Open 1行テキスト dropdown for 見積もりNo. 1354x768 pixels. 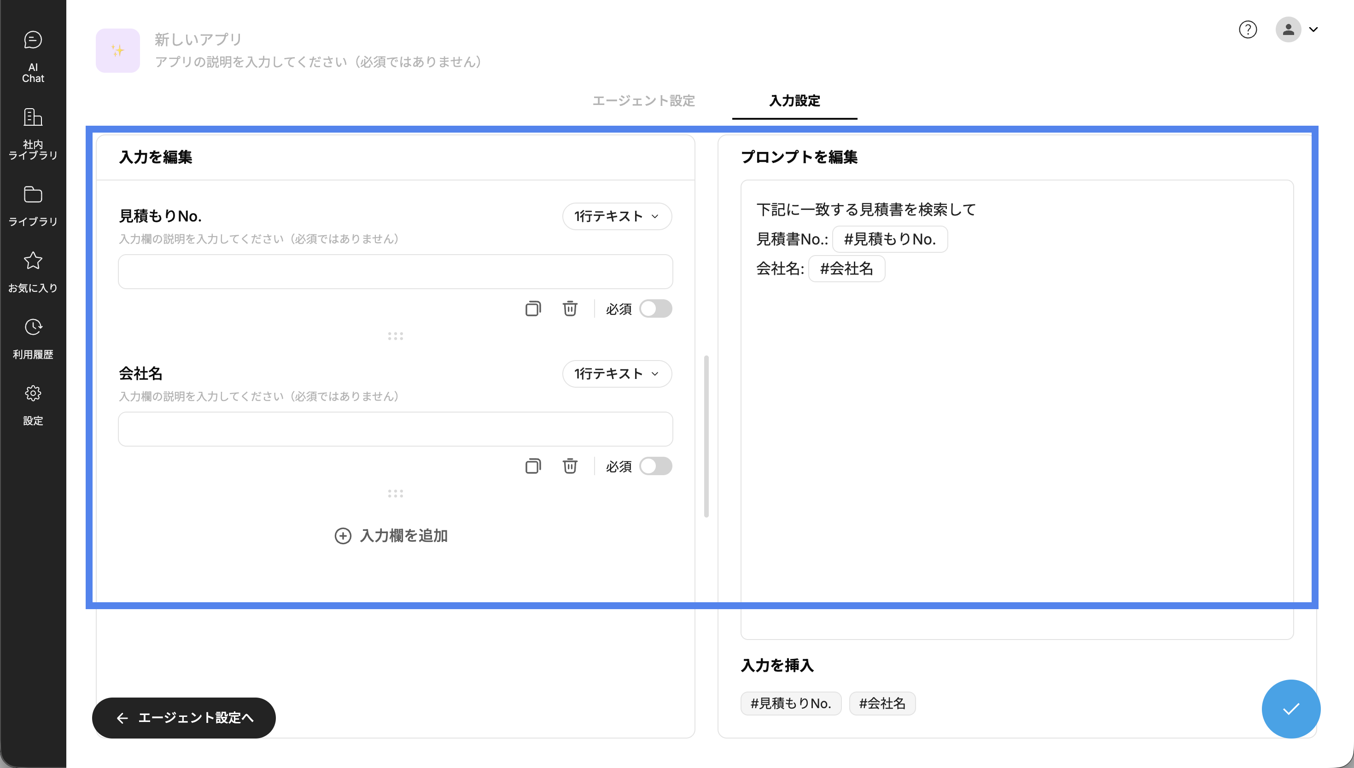617,216
